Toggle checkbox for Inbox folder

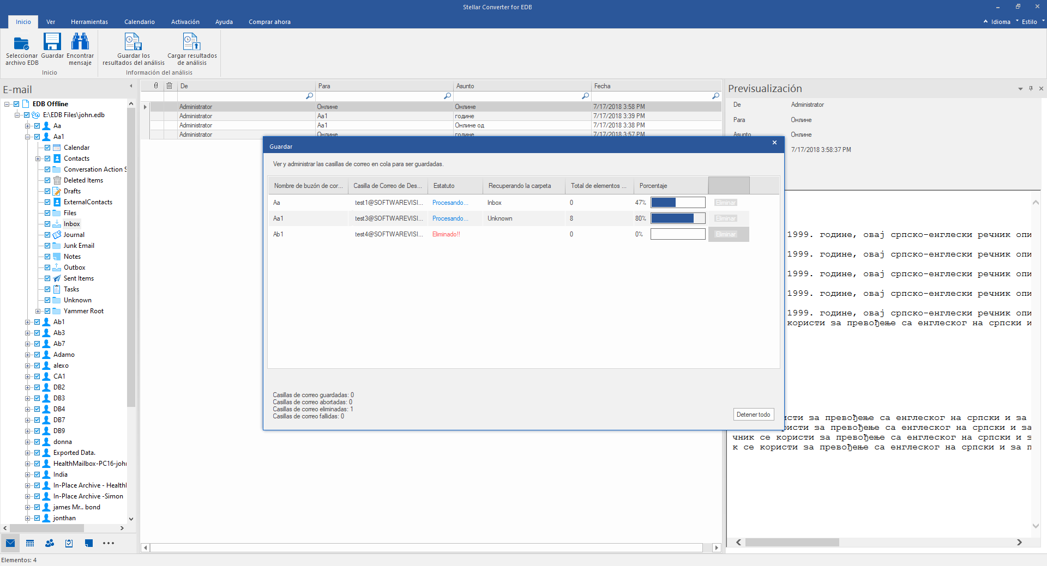47,224
